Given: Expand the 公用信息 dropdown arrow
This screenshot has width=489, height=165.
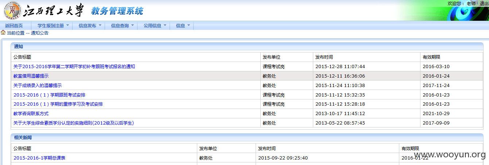Looking at the screenshot, I should click(x=165, y=25).
